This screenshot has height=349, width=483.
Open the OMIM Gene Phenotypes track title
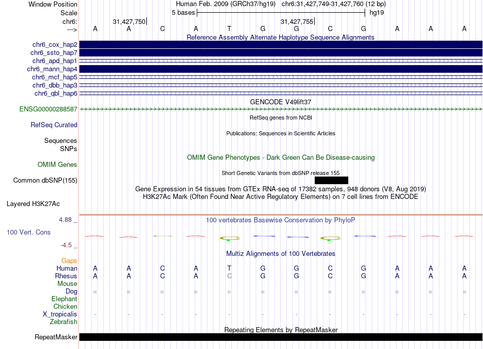[281, 158]
